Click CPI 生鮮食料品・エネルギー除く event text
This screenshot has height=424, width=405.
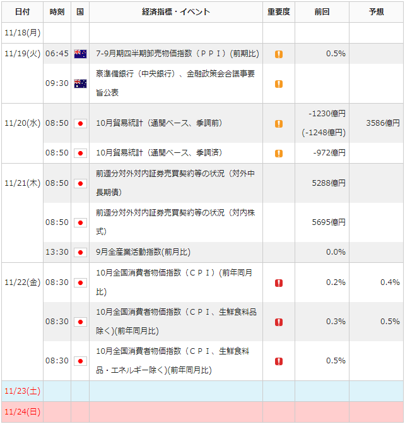(x=173, y=361)
